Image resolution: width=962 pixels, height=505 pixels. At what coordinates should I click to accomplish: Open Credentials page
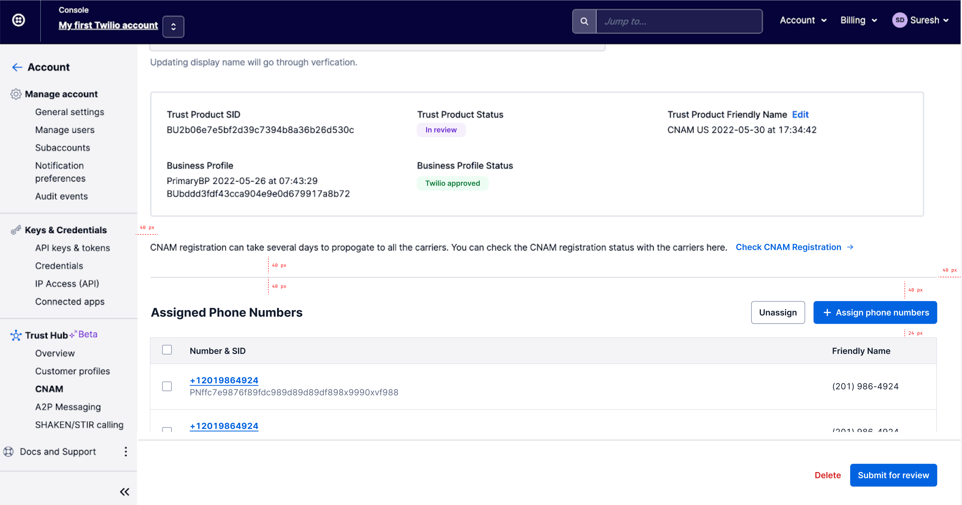coord(59,266)
